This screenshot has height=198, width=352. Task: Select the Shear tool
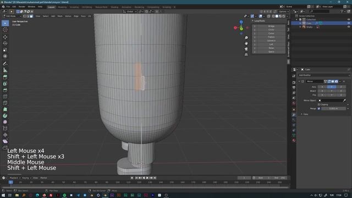(x=5, y=141)
